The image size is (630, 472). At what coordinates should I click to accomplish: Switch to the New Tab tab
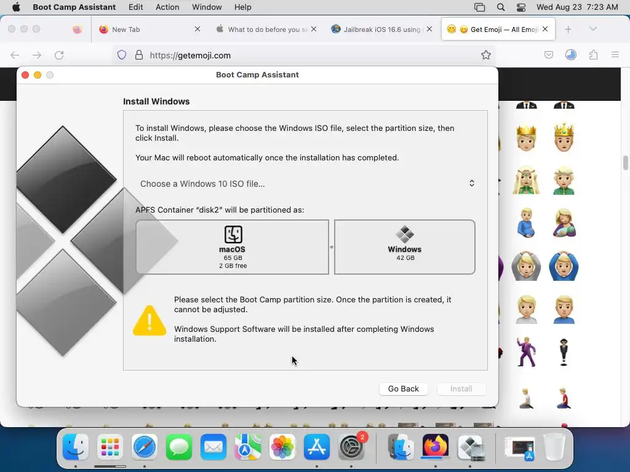click(149, 29)
